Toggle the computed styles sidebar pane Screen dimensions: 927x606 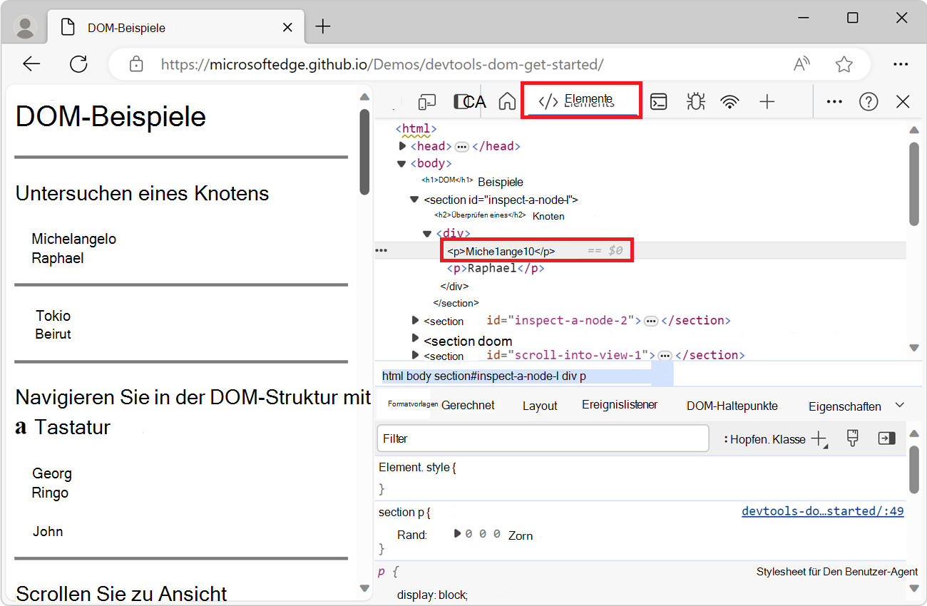click(886, 438)
